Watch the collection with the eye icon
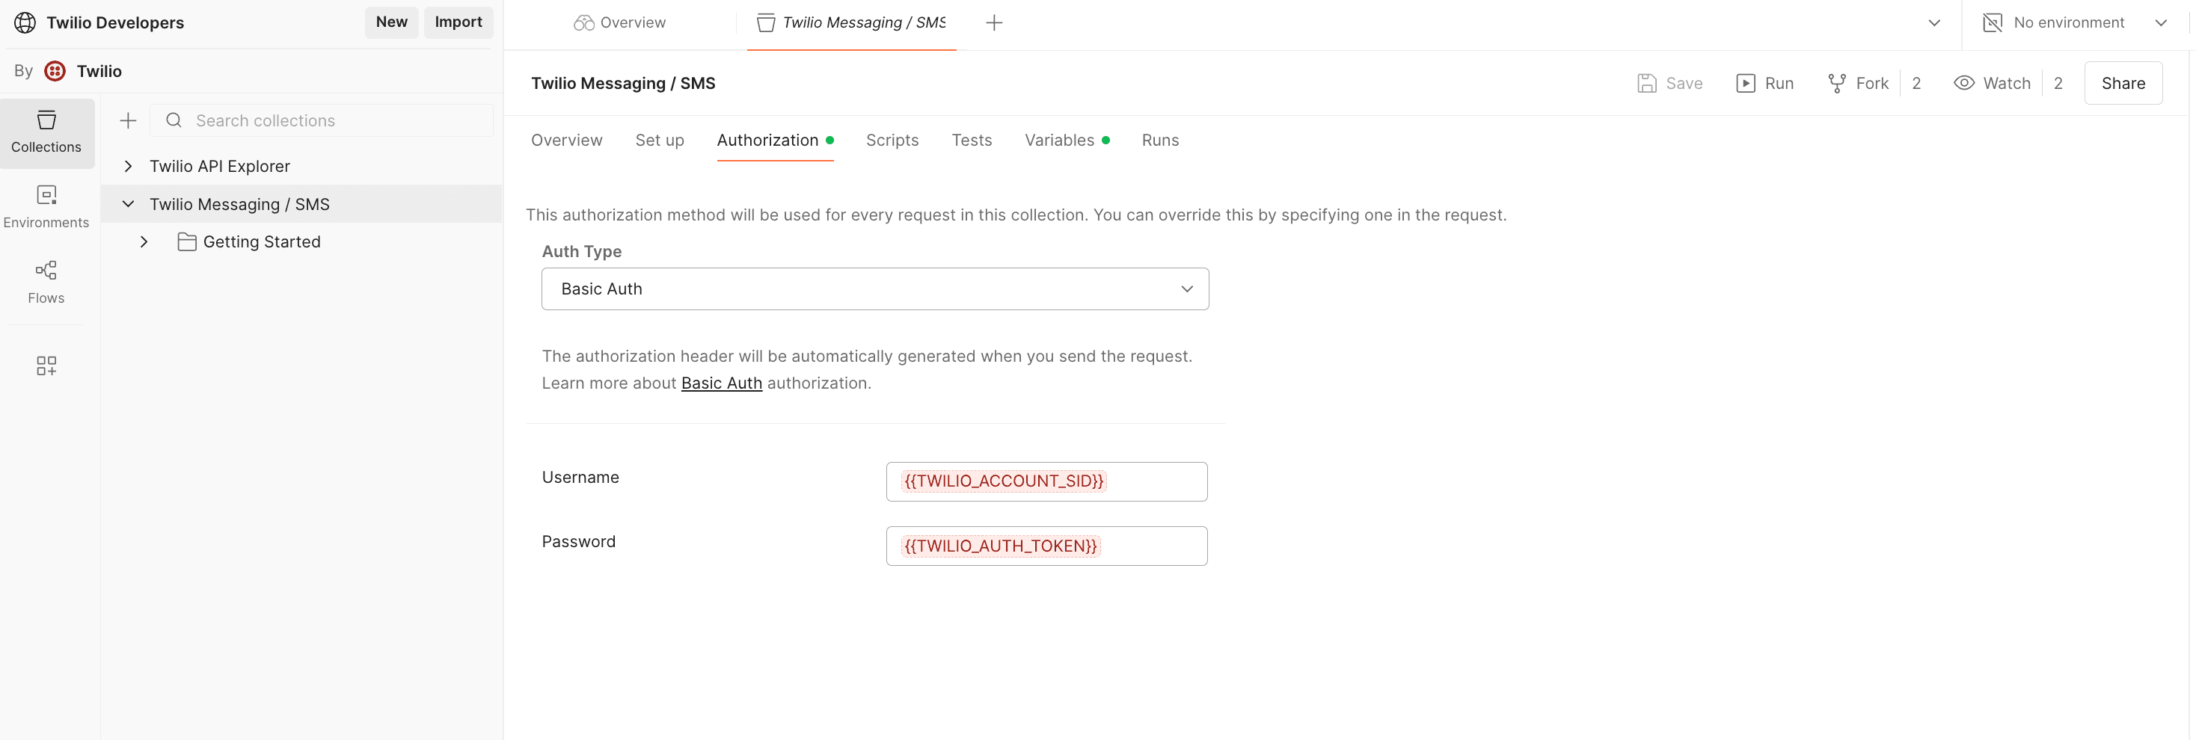 coord(1993,83)
